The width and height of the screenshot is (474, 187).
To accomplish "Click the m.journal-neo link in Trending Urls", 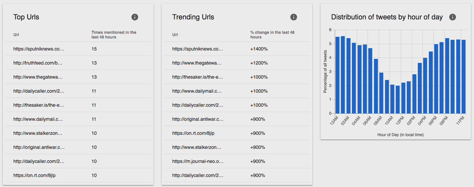I will click(198, 161).
